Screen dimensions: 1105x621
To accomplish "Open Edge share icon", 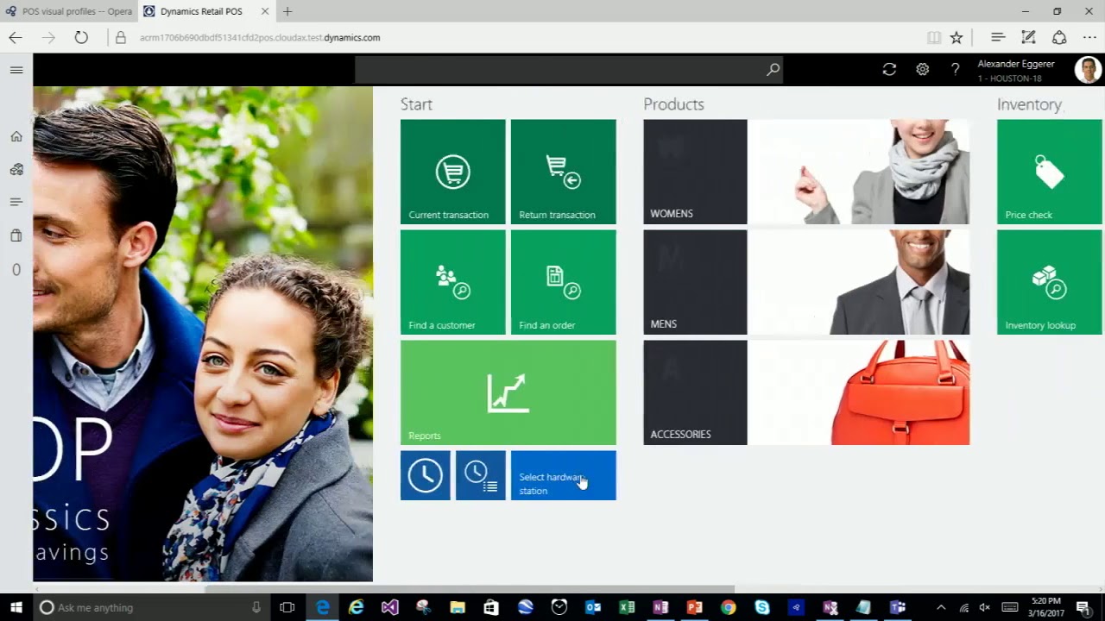I will (x=1059, y=38).
